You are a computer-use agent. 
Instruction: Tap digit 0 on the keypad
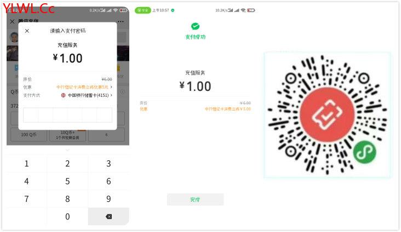click(x=67, y=217)
